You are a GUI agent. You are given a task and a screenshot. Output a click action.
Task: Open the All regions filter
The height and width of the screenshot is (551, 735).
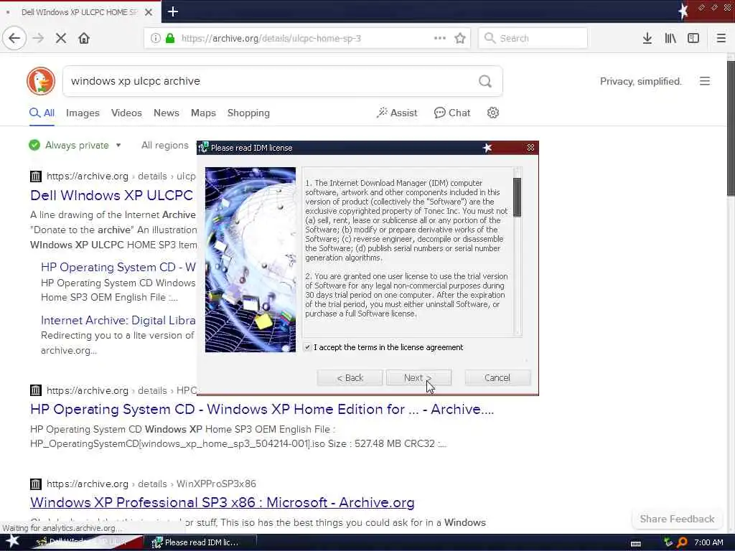165,145
